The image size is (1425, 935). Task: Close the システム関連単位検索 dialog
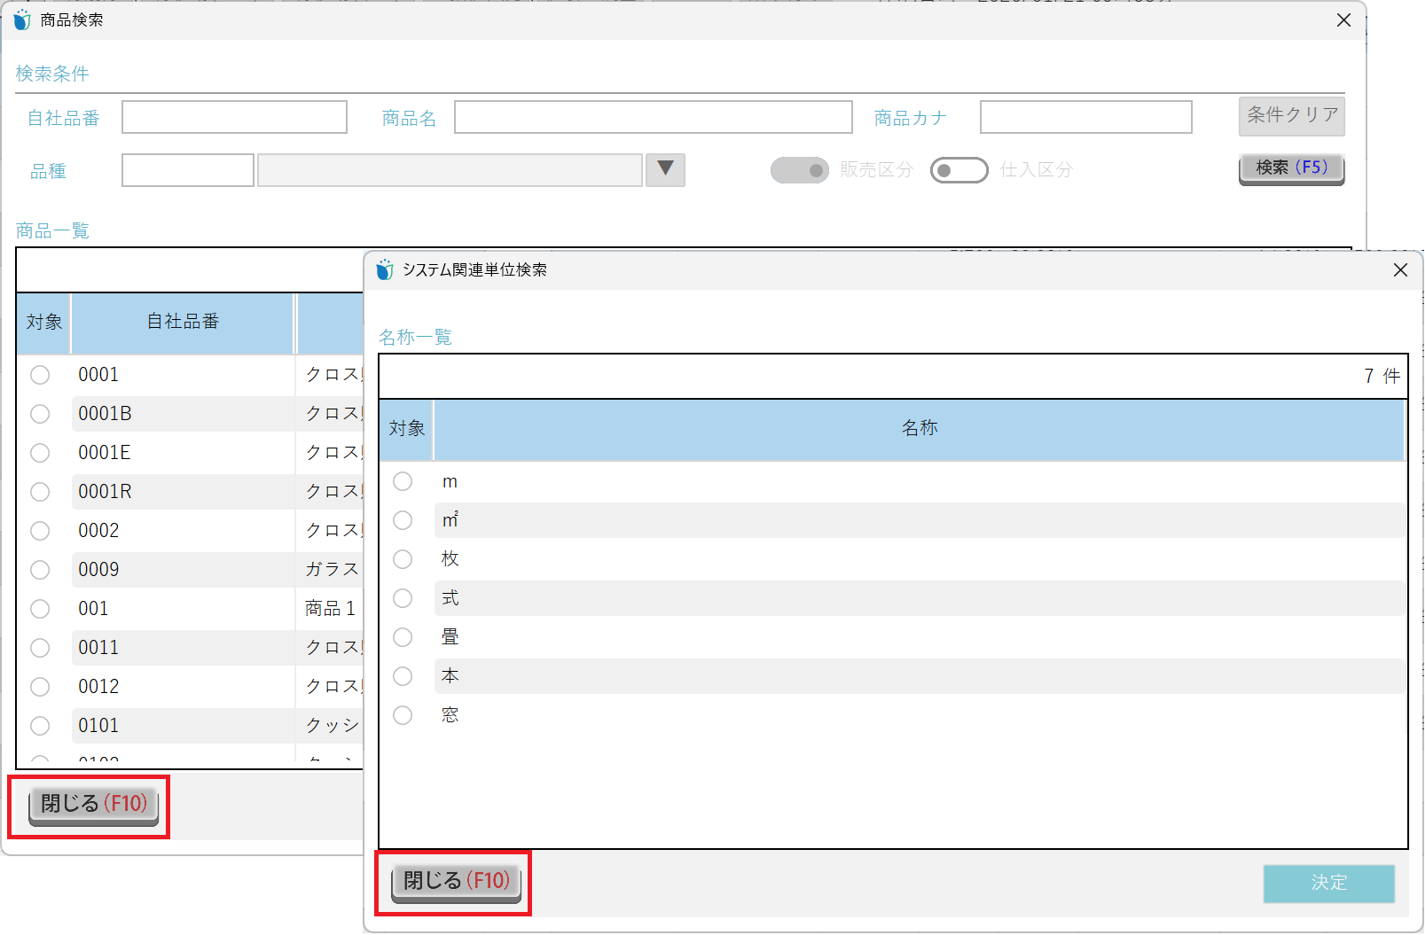pos(1400,270)
